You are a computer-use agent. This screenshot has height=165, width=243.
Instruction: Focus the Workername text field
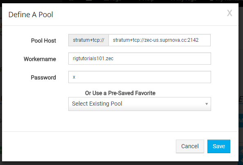coord(139,59)
